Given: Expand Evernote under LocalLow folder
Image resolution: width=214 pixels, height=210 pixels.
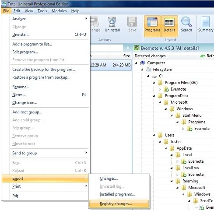Looking at the screenshot, I should click(x=177, y=175).
